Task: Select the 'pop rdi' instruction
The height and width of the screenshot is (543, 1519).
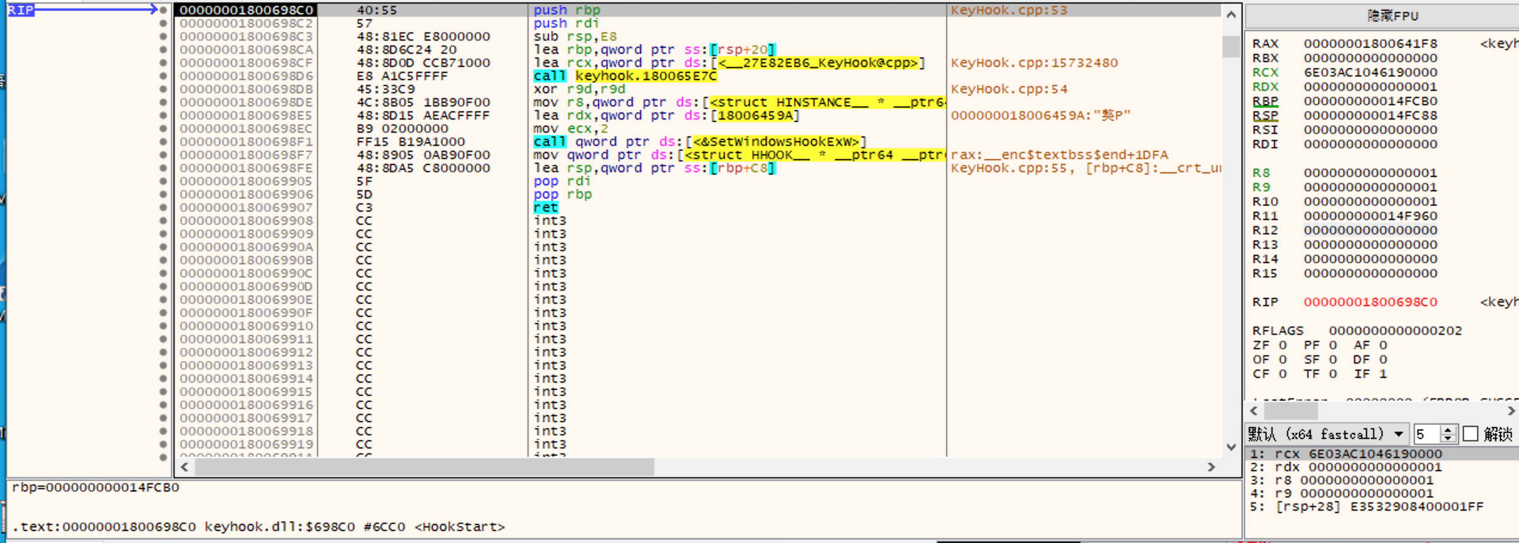Action: (x=562, y=181)
